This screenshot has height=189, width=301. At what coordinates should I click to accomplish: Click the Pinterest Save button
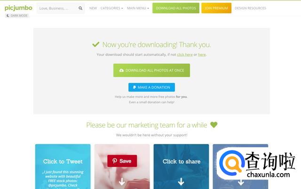(122, 161)
